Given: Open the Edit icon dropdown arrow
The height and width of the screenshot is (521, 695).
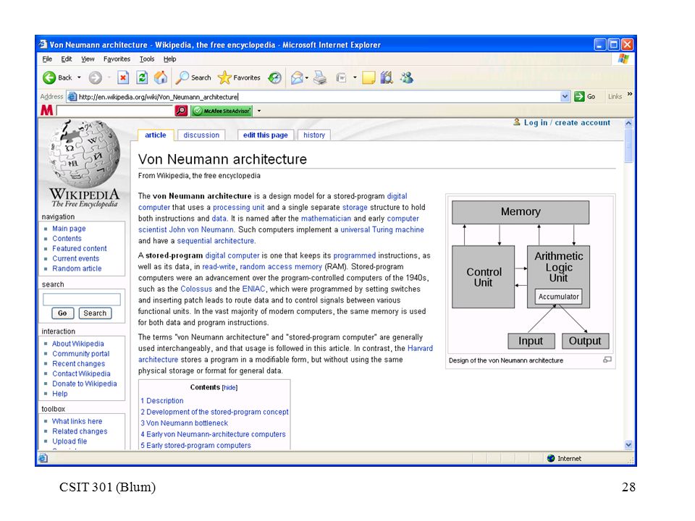Looking at the screenshot, I should point(355,77).
